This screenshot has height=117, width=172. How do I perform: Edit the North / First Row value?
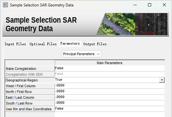pyautogui.click(x=110, y=91)
